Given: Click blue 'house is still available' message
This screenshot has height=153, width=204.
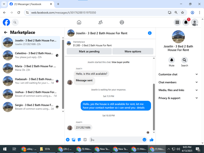Looking at the screenshot, I should [x=116, y=106].
